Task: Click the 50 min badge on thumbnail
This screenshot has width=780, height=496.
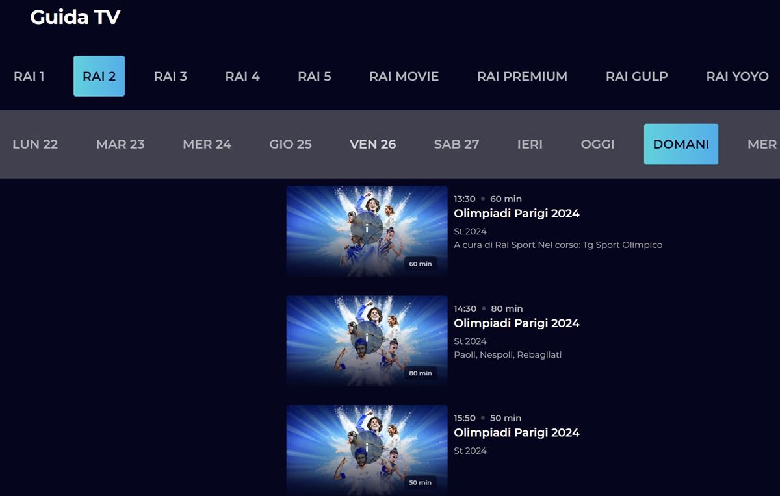Action: coord(421,482)
